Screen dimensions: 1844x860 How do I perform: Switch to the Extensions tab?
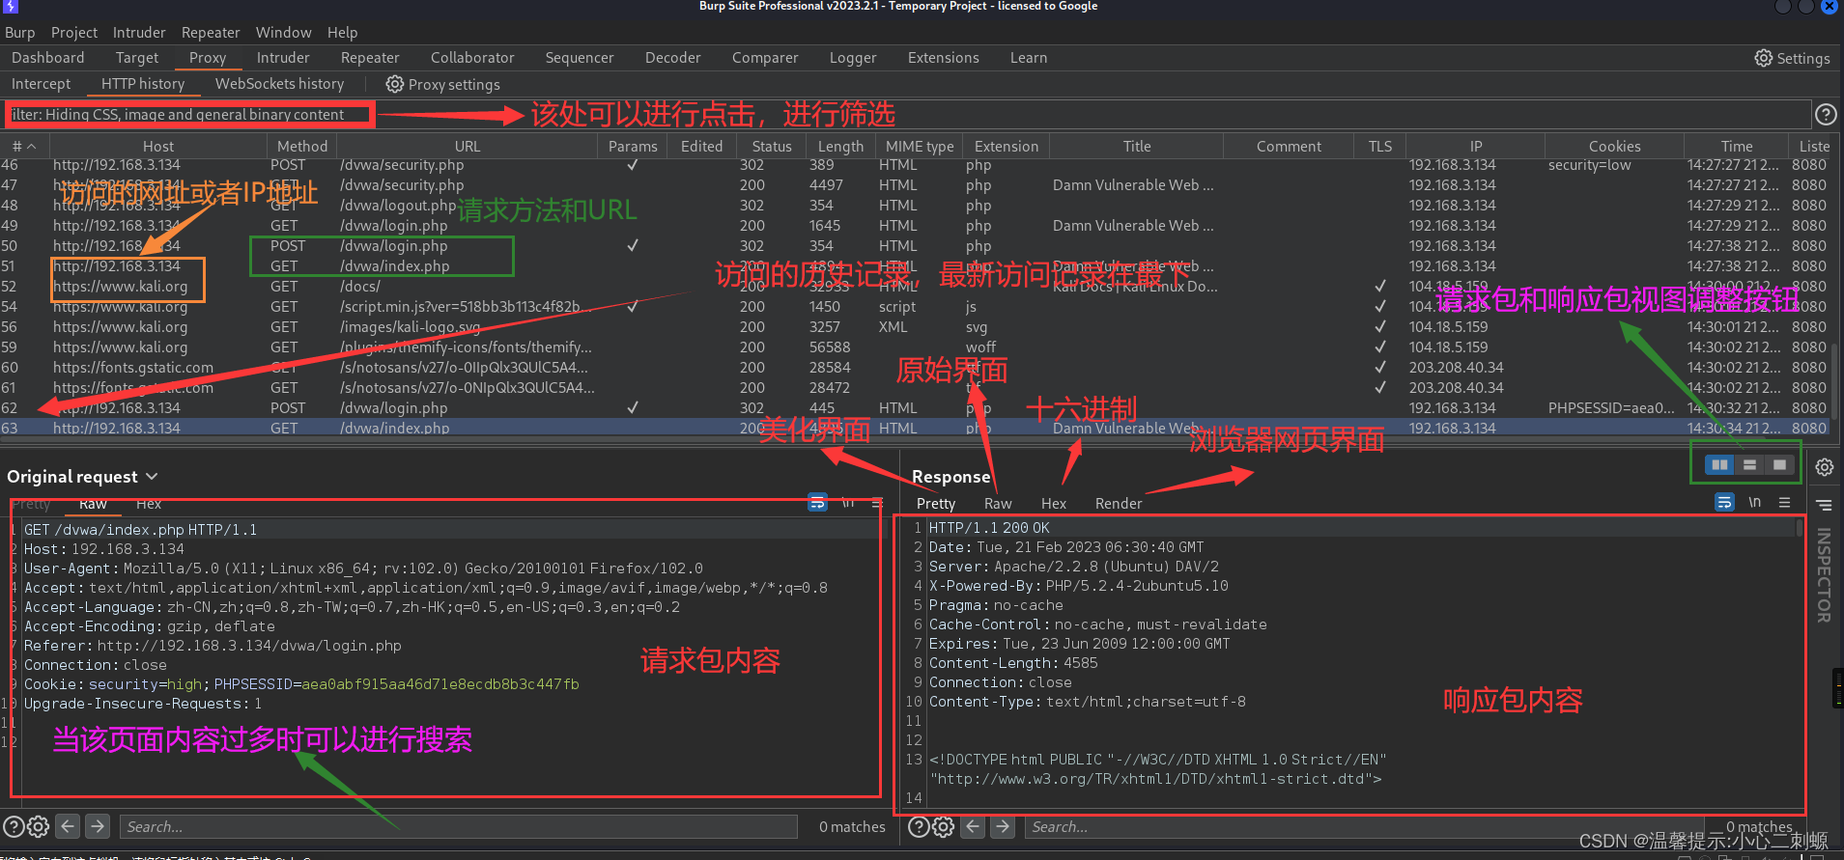944,58
